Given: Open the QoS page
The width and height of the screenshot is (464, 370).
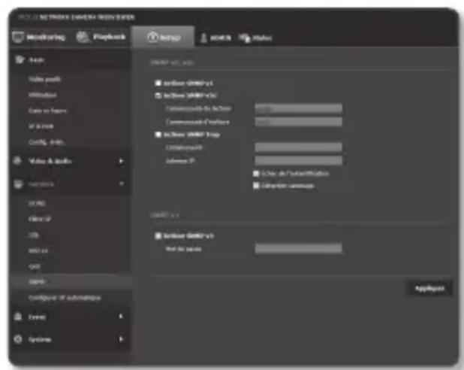Looking at the screenshot, I should pos(35,266).
